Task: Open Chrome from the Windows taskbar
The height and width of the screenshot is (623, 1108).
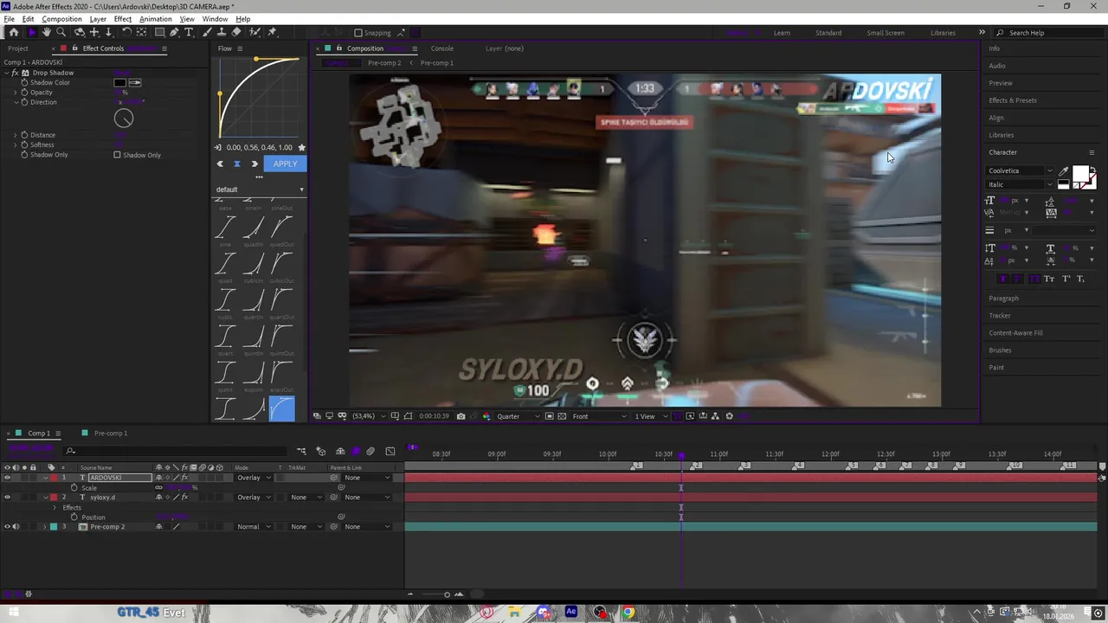Action: [628, 613]
